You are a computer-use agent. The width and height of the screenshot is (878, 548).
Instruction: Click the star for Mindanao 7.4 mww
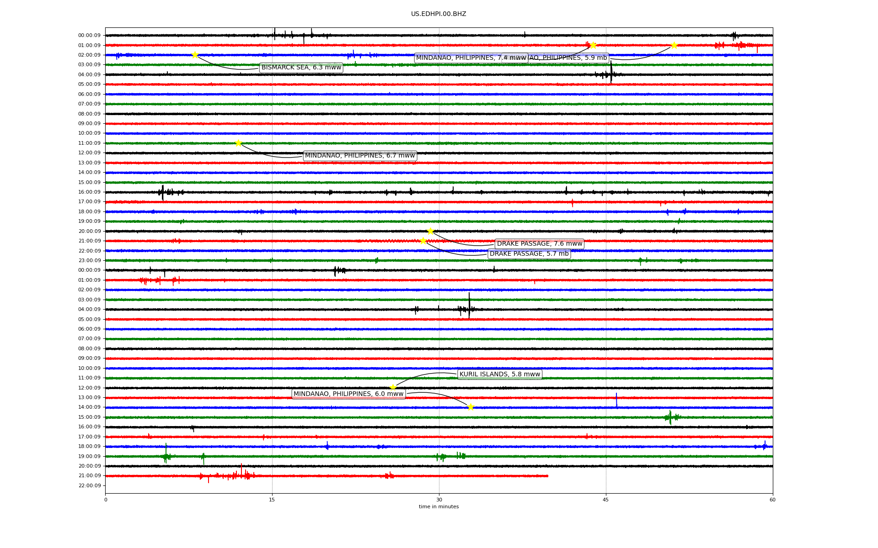pos(593,45)
